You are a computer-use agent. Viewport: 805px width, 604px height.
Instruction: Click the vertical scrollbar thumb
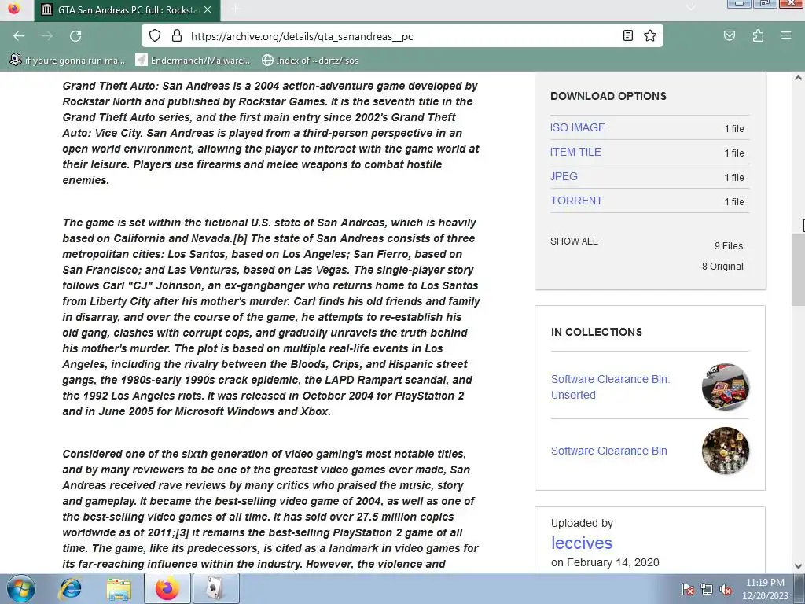tap(798, 270)
